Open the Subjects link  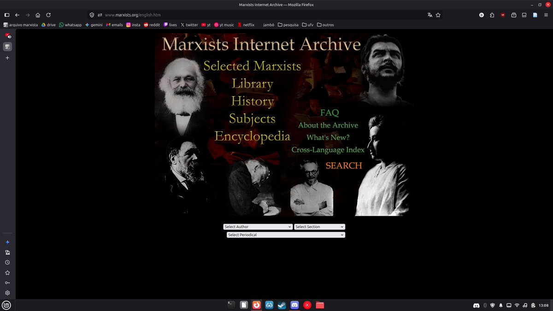252,118
